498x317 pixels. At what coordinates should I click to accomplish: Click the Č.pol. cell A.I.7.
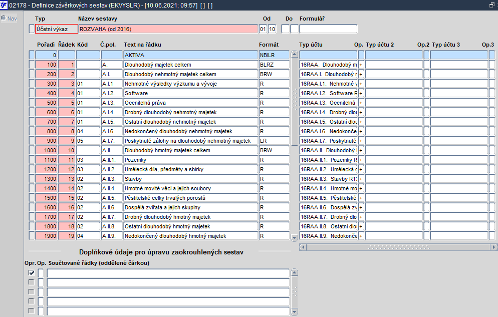(x=112, y=141)
